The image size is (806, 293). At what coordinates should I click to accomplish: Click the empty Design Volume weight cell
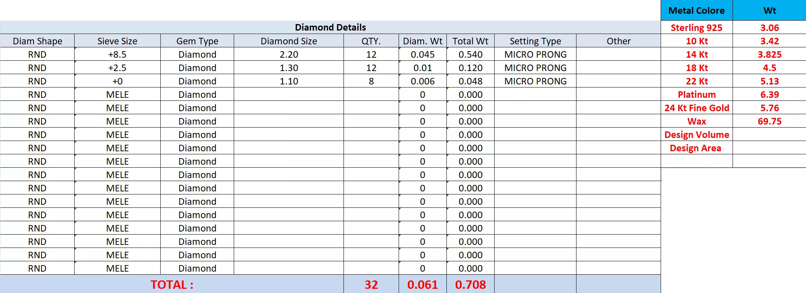[770, 134]
